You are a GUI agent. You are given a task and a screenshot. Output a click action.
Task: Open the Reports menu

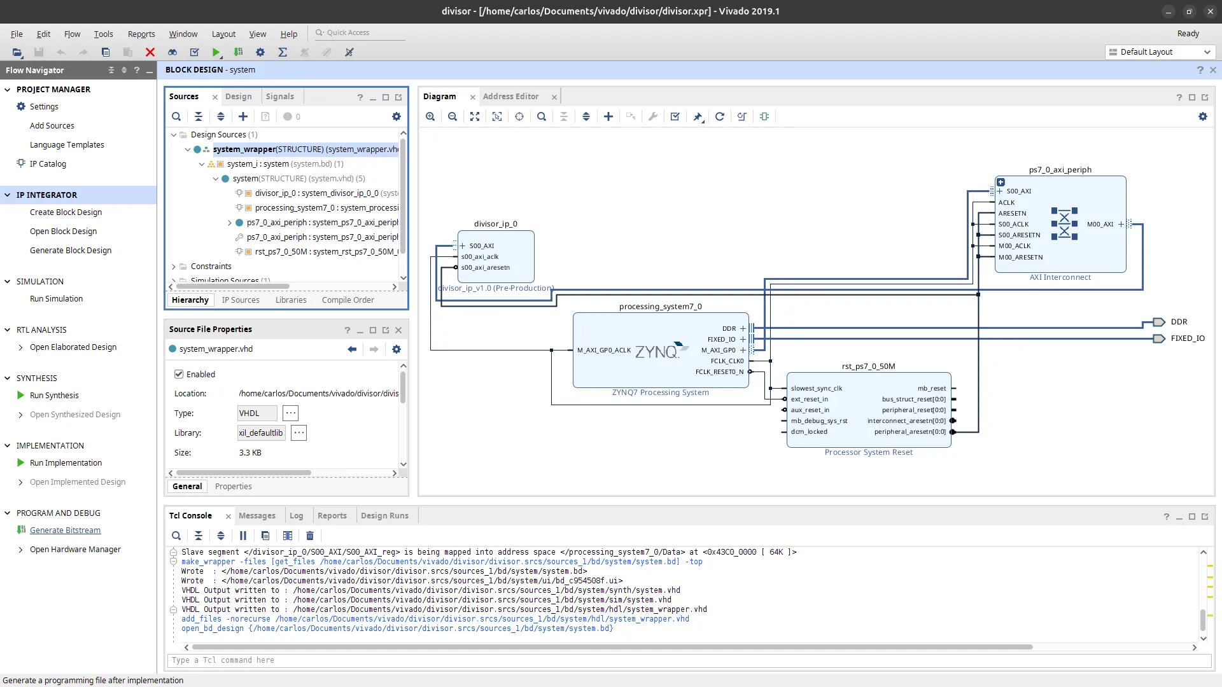point(141,34)
